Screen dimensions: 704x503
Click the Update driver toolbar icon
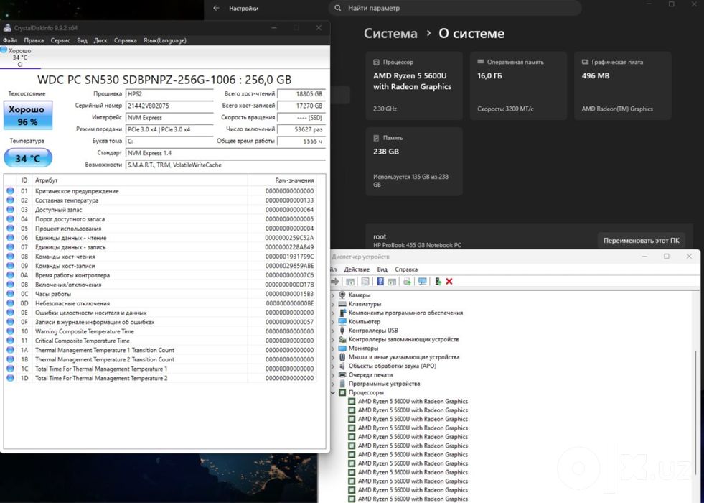click(407, 282)
